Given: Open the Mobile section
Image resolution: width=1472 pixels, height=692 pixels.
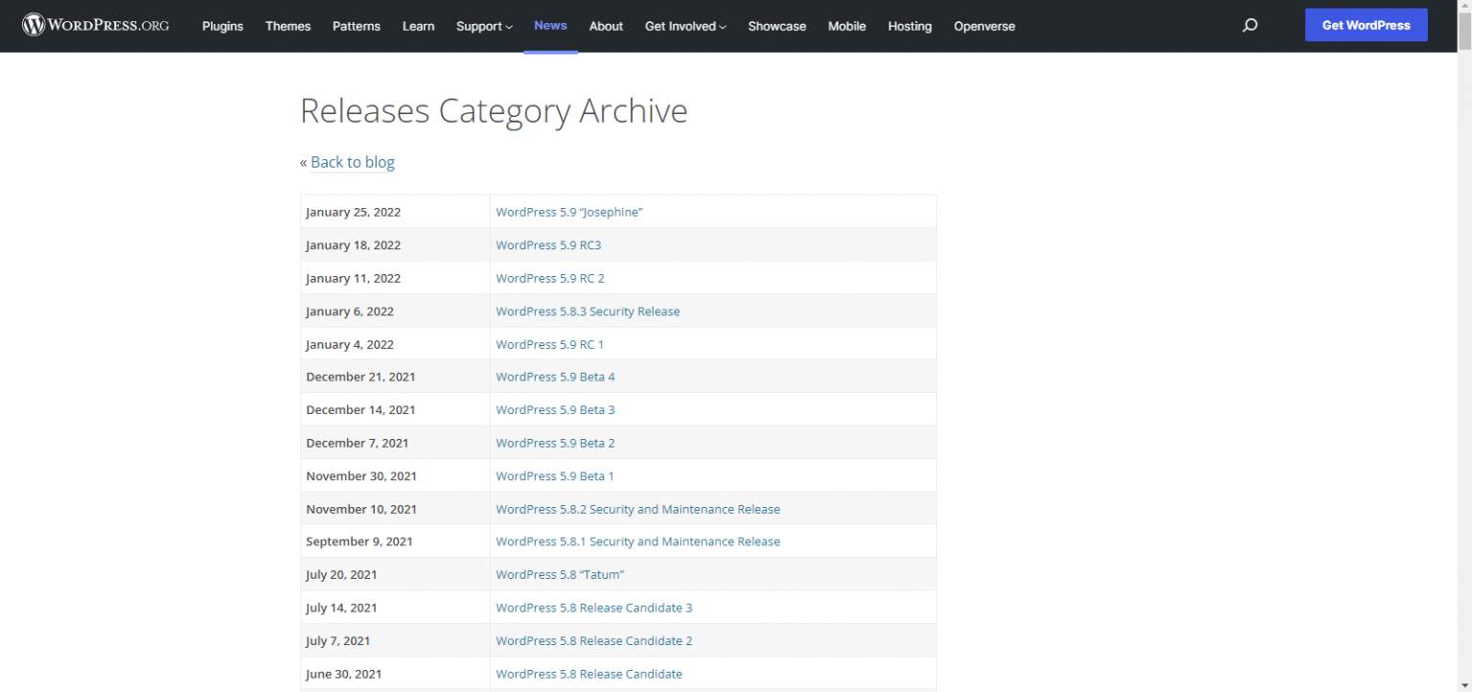Looking at the screenshot, I should point(846,26).
